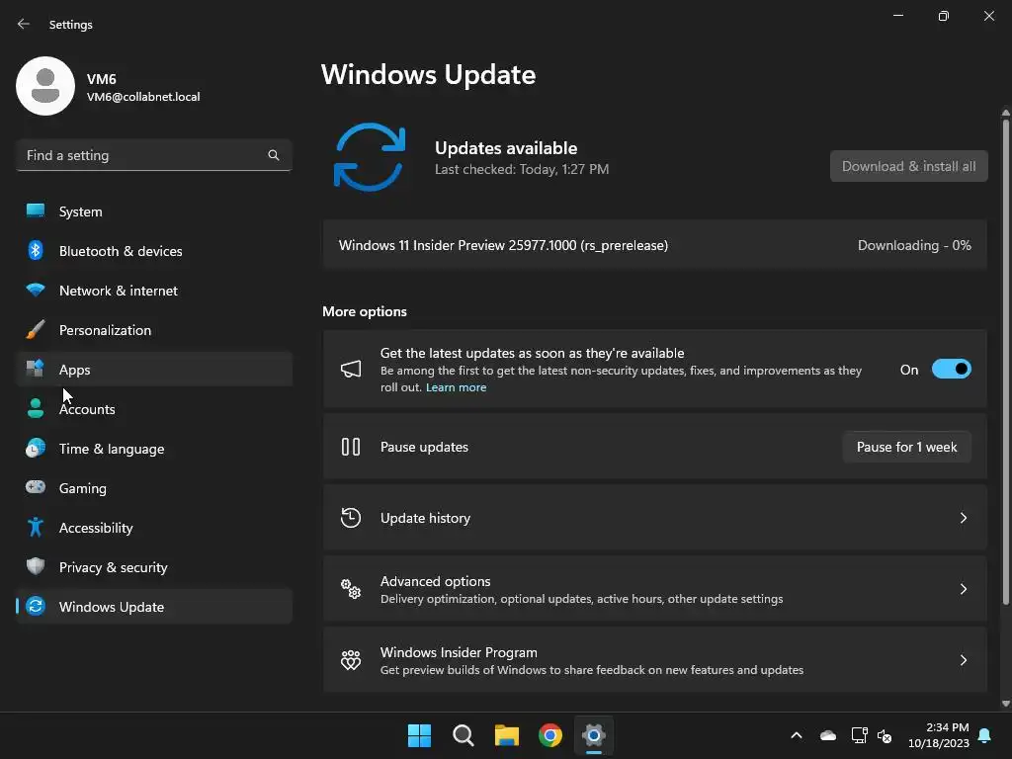Open Accounts settings page
1012x759 pixels.
154,408
